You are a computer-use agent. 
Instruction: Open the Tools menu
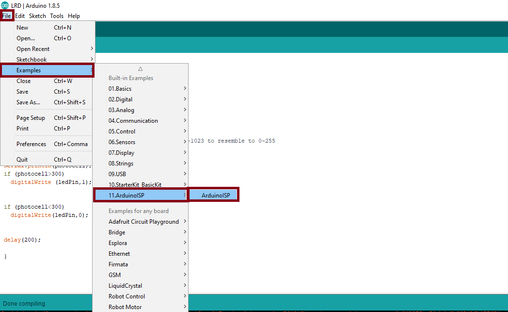pos(57,16)
